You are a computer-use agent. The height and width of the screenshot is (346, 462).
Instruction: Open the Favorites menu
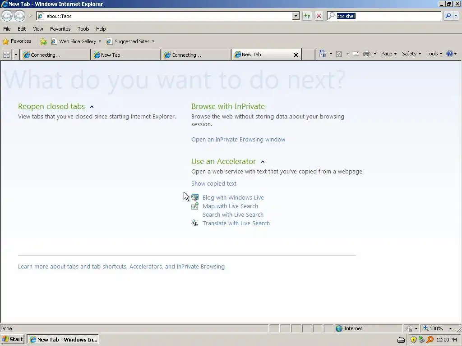(60, 29)
